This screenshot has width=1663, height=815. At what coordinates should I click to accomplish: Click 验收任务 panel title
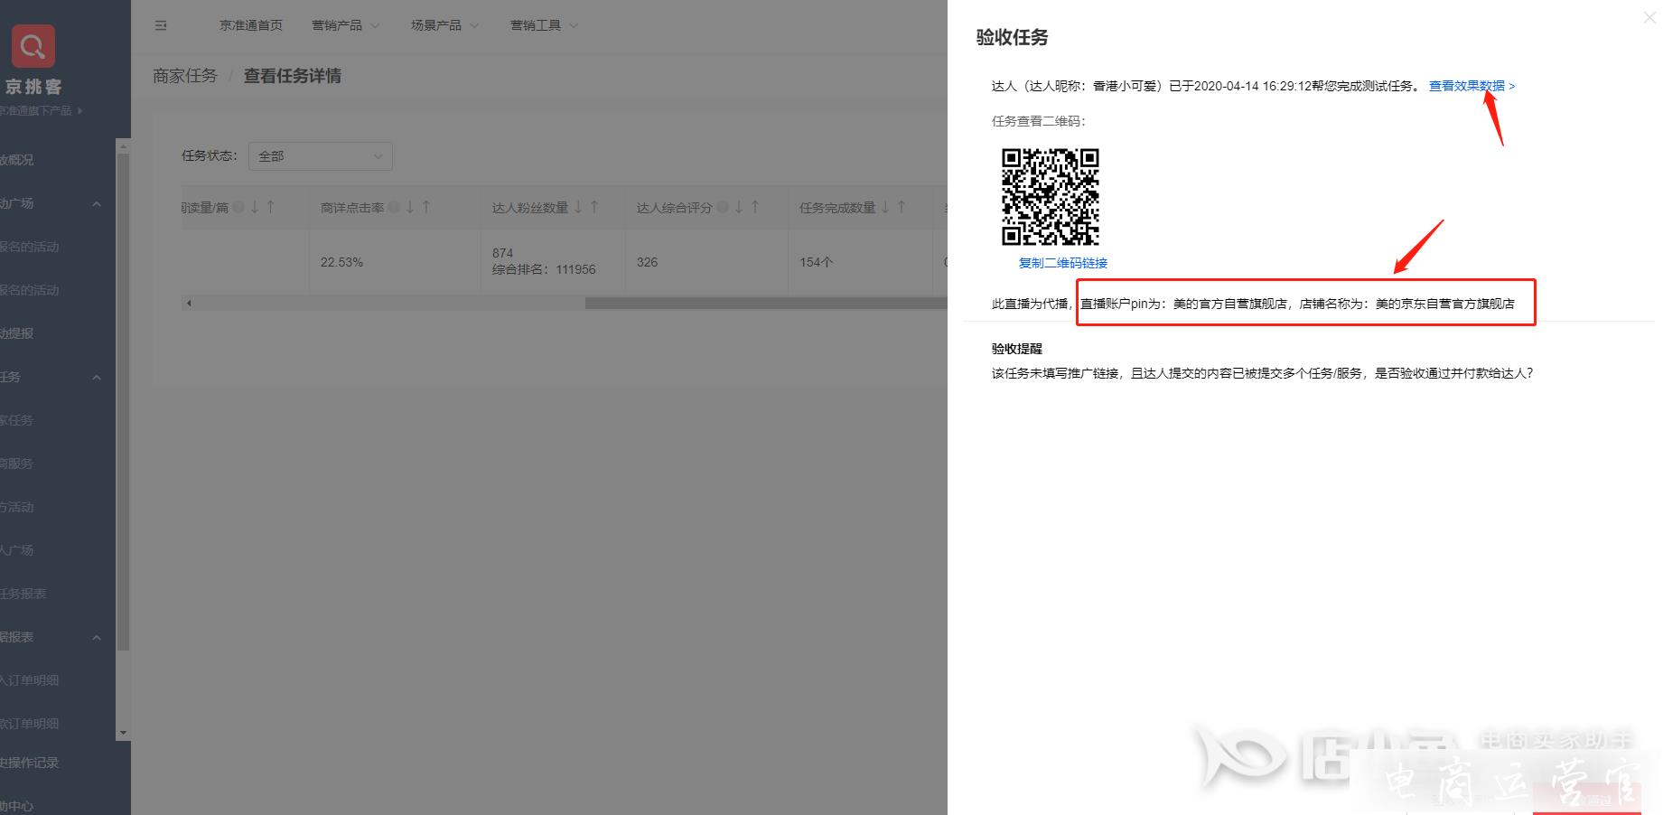(1013, 38)
